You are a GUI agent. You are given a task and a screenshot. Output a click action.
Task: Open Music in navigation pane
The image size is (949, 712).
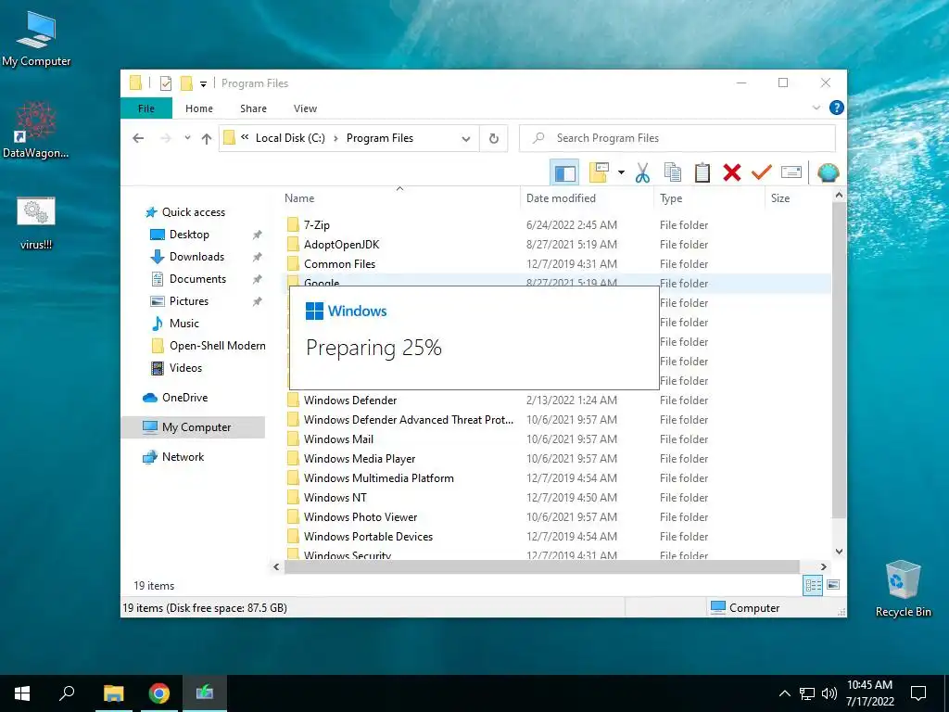click(x=184, y=324)
